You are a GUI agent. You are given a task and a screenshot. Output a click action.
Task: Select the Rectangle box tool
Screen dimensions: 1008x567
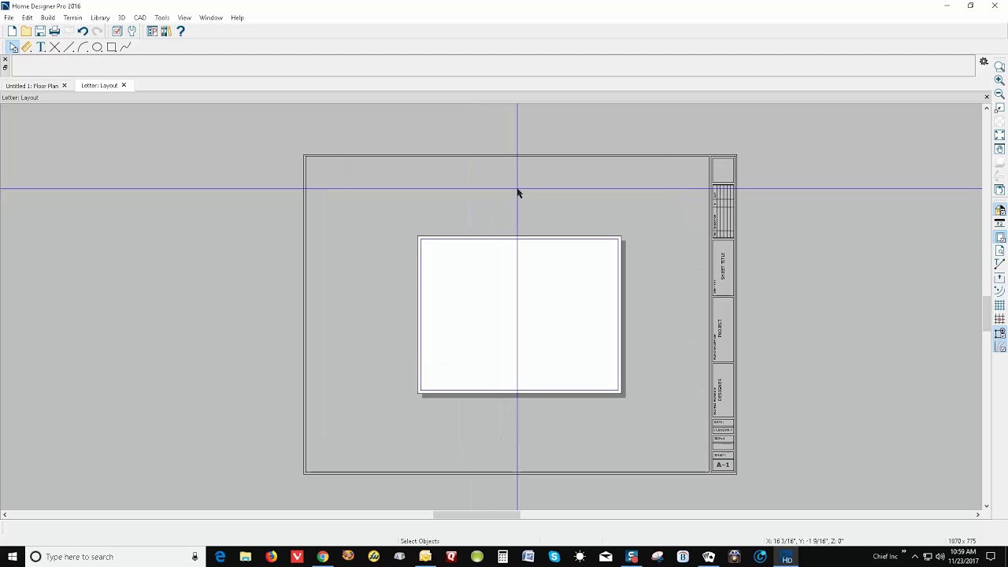point(112,47)
